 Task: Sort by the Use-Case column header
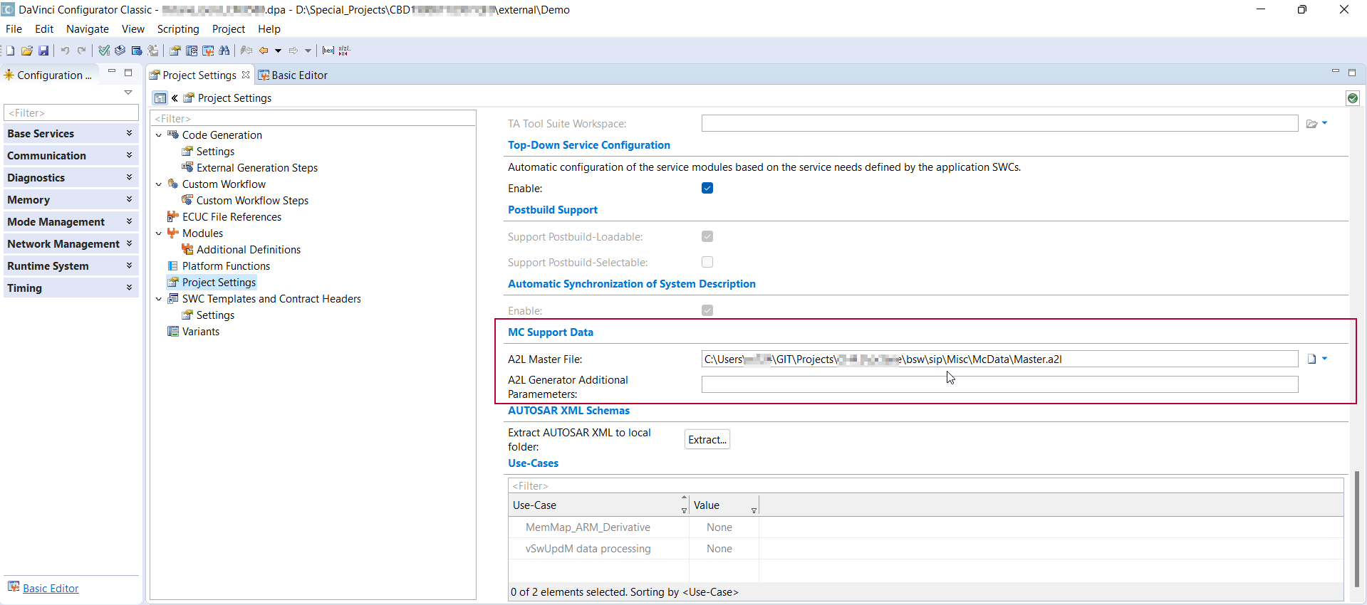(x=598, y=505)
